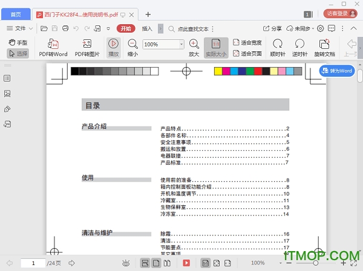The height and width of the screenshot is (271, 363).
Task: Open the outline panel in left sidebar
Action: coord(7,78)
